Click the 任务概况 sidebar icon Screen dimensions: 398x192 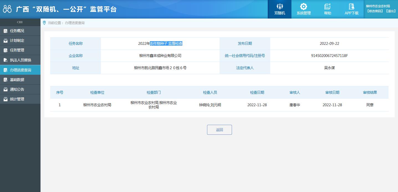(6, 31)
